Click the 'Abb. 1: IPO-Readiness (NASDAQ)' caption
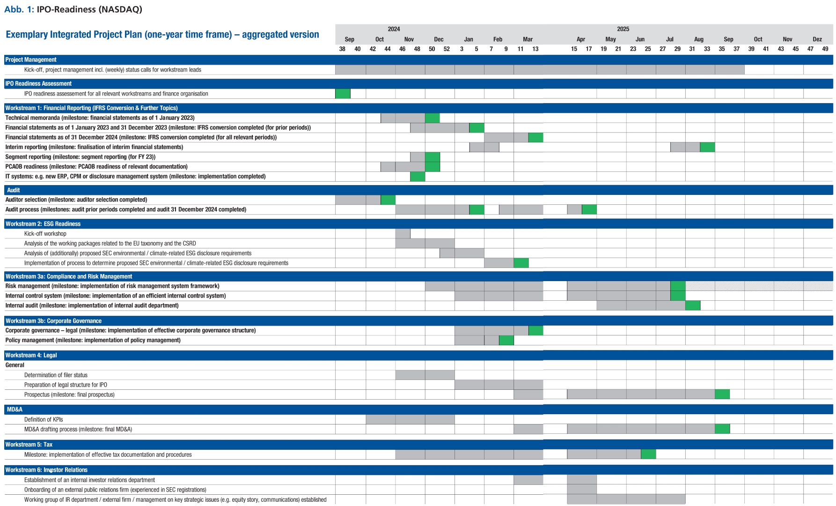This screenshot has height=506, width=836. 73,9
